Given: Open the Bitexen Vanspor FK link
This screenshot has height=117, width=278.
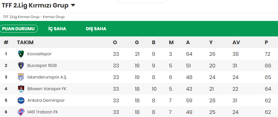Looking at the screenshot, I should pyautogui.click(x=47, y=89).
